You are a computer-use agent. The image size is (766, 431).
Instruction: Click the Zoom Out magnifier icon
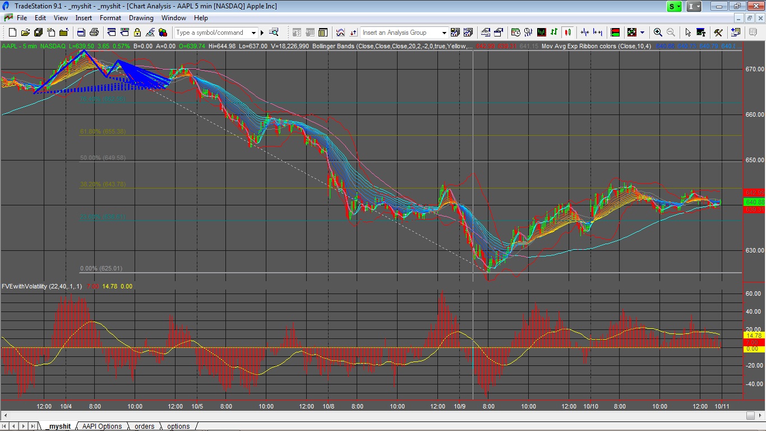671,33
